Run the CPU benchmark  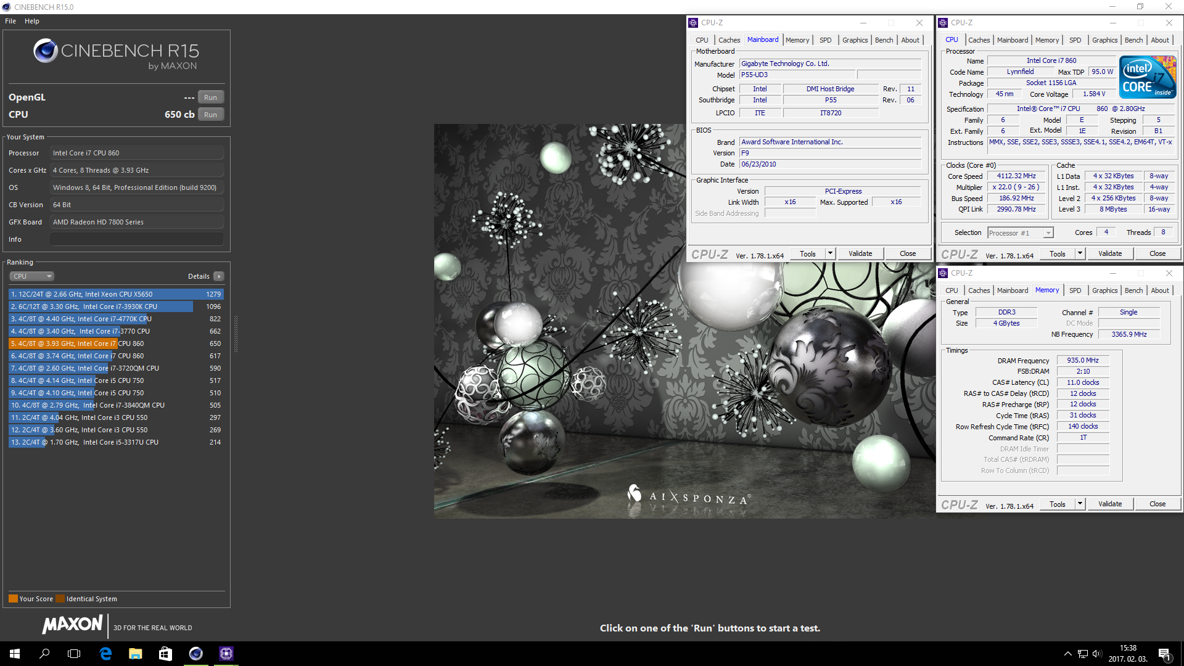(211, 115)
